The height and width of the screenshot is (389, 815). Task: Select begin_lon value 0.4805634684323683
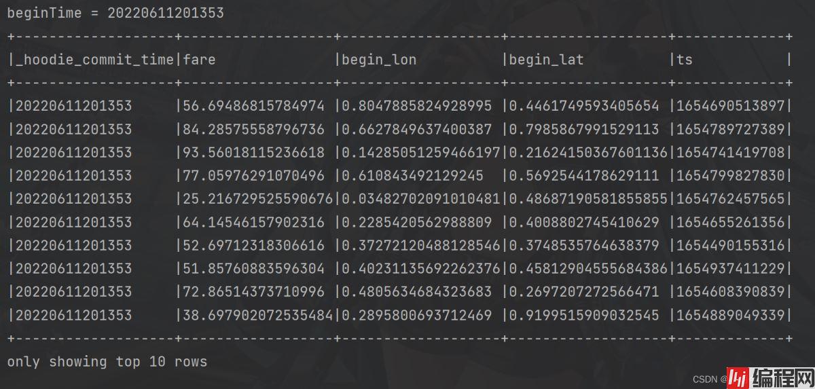[x=416, y=292]
